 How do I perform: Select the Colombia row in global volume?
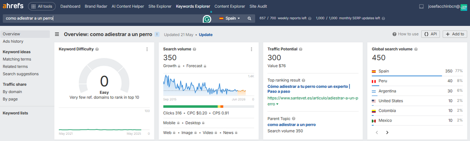pos(417,111)
